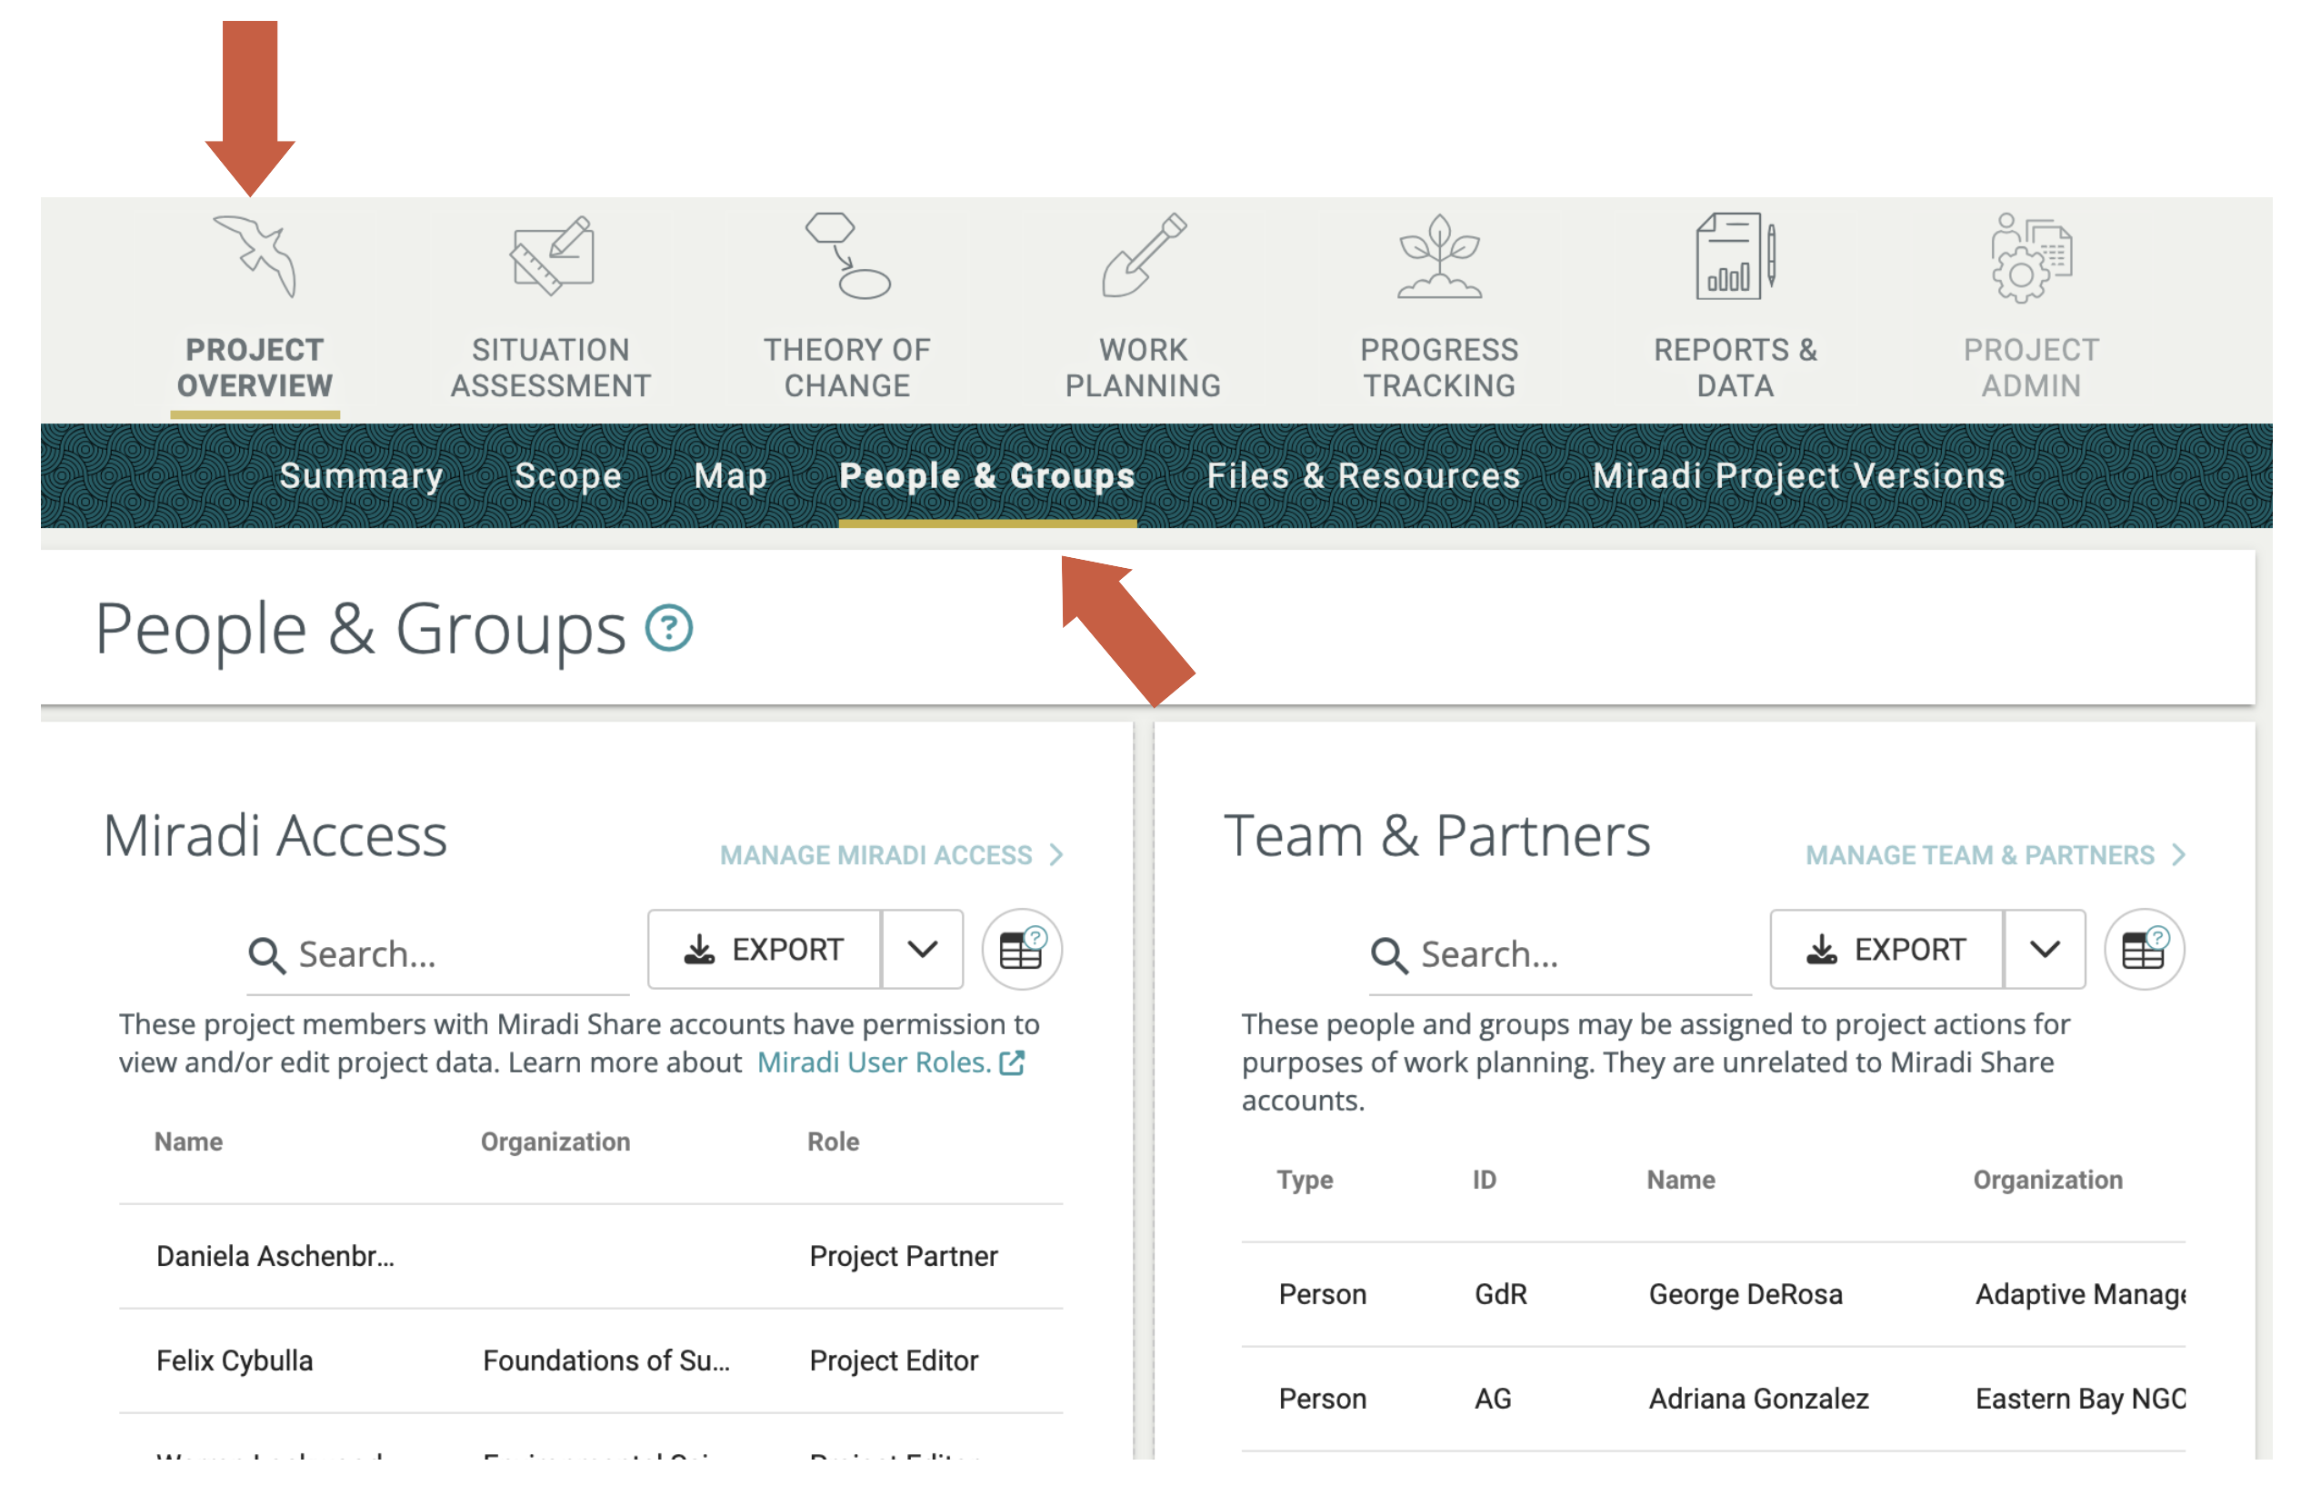2311x1485 pixels.
Task: Select Theory of Change diagram icon
Action: 847,256
